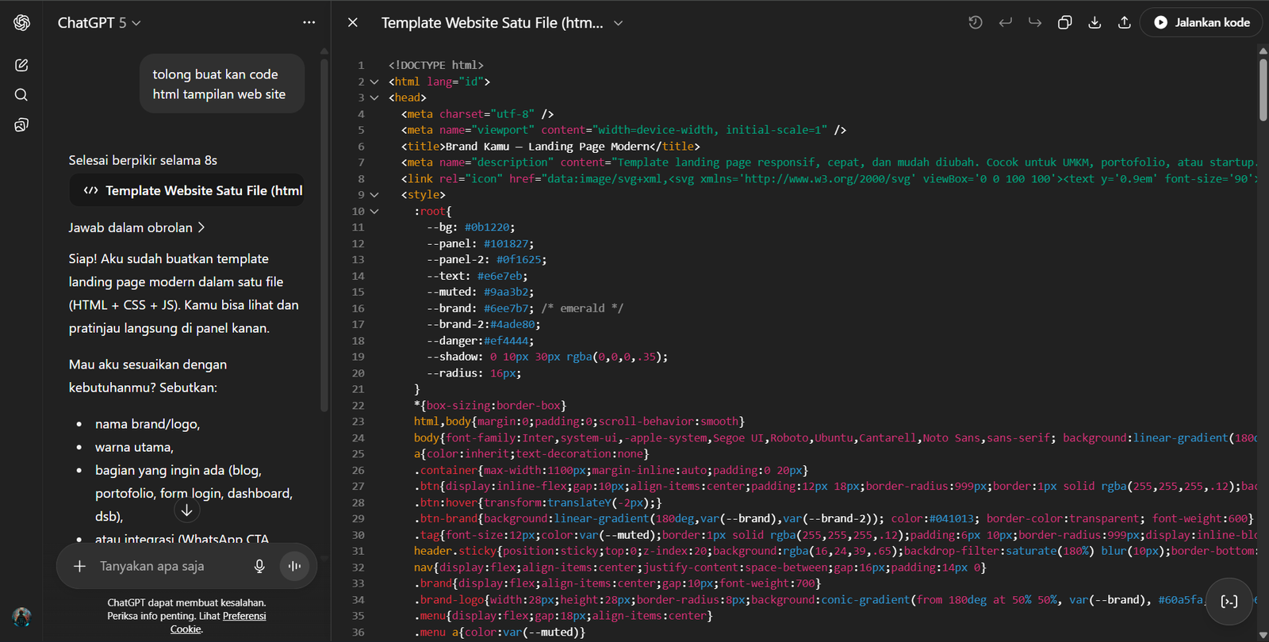Collapse the head tag fold arrow
The height and width of the screenshot is (642, 1269).
click(374, 97)
